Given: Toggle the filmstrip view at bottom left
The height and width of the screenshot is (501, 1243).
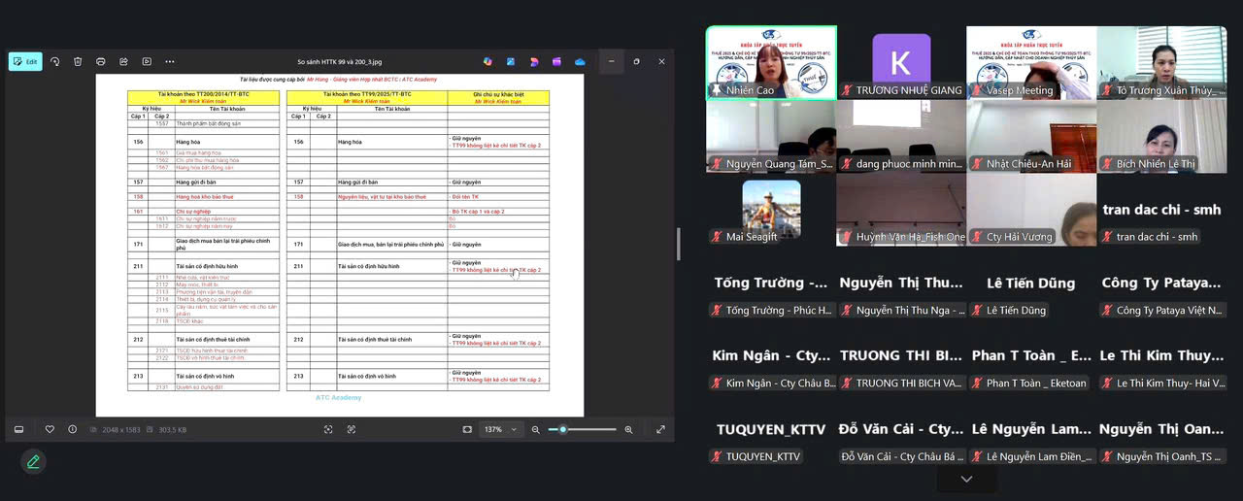Looking at the screenshot, I should [x=18, y=429].
